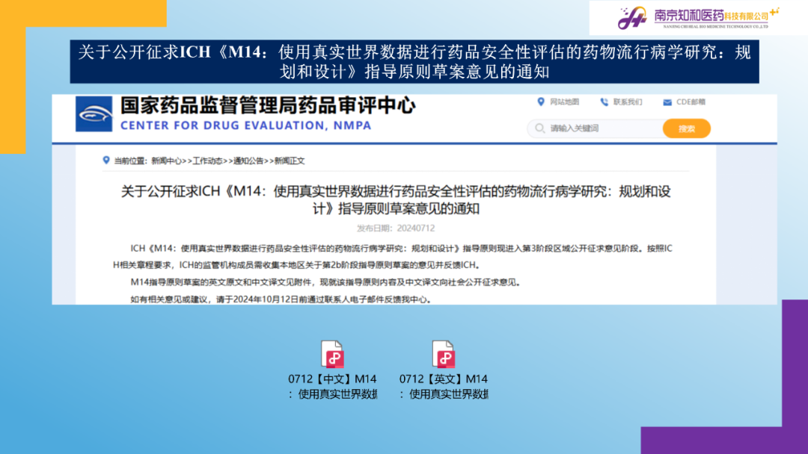
Task: Click the article headline about ICH M14
Action: pos(396,200)
